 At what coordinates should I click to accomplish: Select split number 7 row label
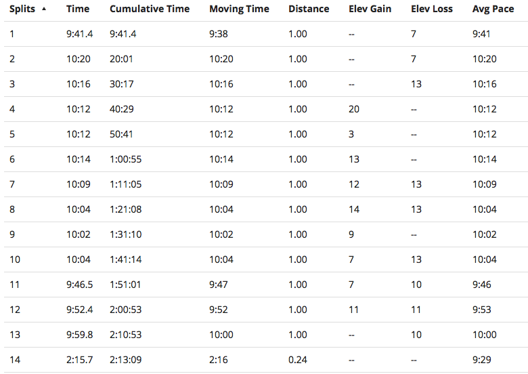point(12,184)
